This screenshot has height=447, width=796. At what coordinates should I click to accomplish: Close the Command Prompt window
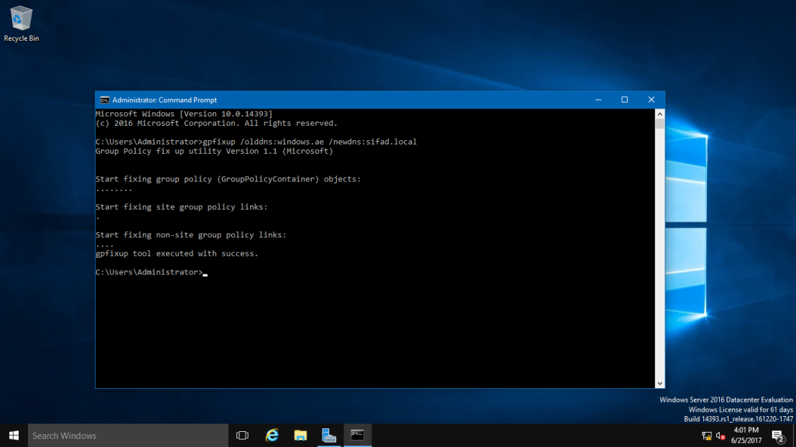[x=652, y=100]
